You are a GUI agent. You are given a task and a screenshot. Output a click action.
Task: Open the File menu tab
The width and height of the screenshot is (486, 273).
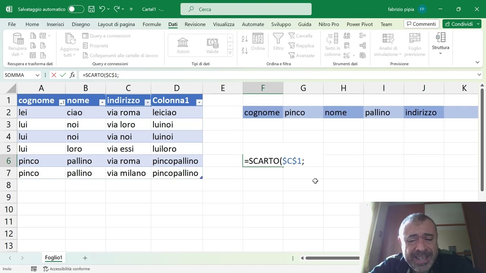(12, 24)
